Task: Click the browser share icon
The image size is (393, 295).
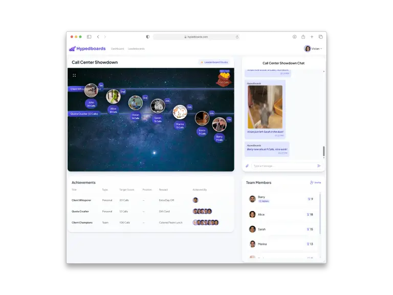Action: (x=303, y=37)
